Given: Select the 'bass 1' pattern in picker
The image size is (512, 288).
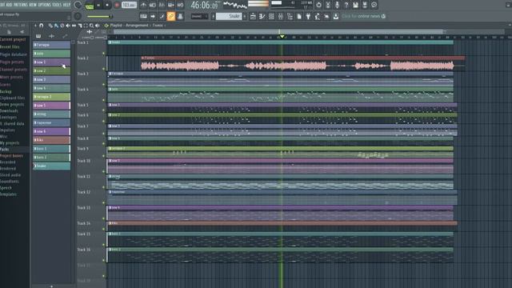Looking at the screenshot, I should (x=51, y=149).
